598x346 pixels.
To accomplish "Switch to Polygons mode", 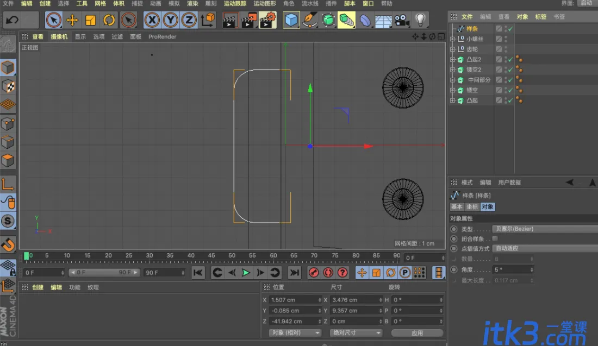I will point(8,160).
